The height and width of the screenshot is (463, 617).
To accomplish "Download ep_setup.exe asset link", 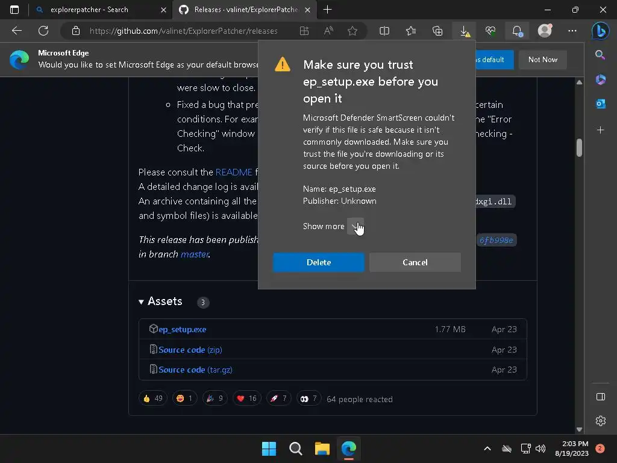I will [x=182, y=329].
